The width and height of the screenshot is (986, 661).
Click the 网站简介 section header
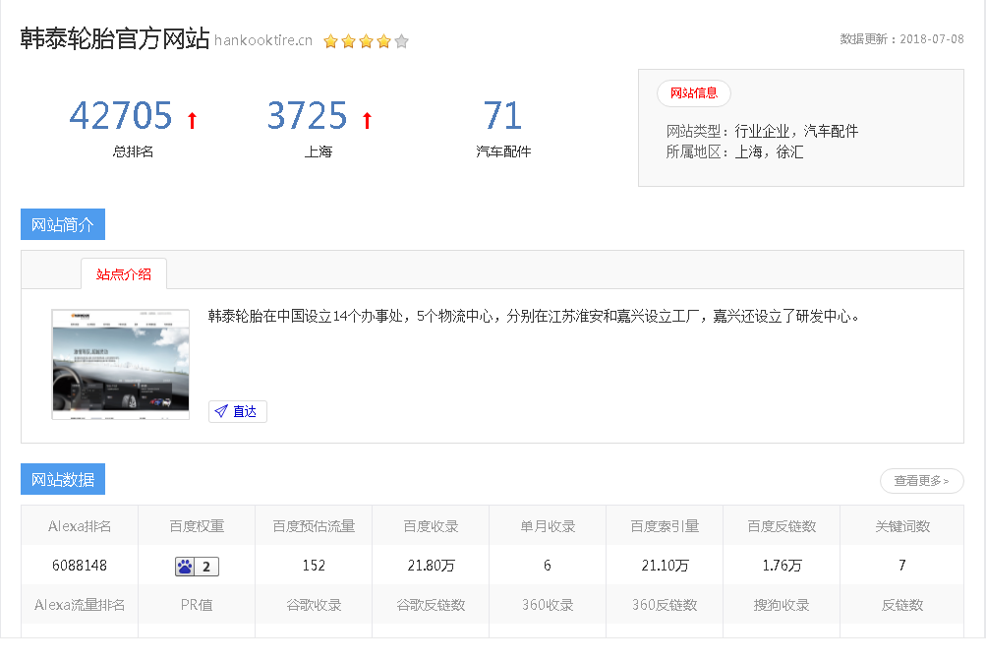click(63, 224)
